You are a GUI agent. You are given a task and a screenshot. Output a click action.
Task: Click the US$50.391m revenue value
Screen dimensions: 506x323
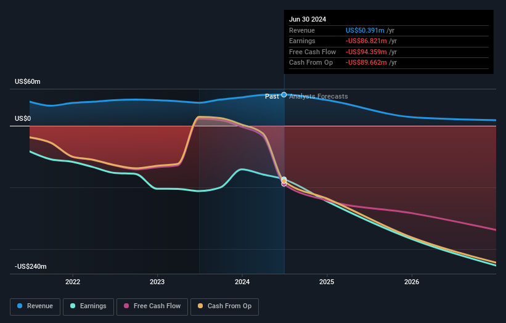point(365,30)
